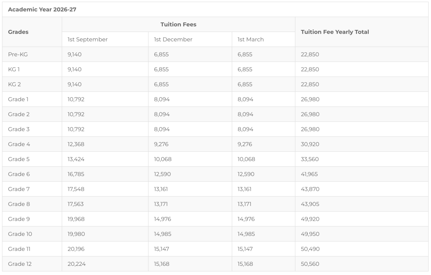Viewport: 431px width, 275px height.
Task: Select the 1st September column header
Action: tap(88, 40)
